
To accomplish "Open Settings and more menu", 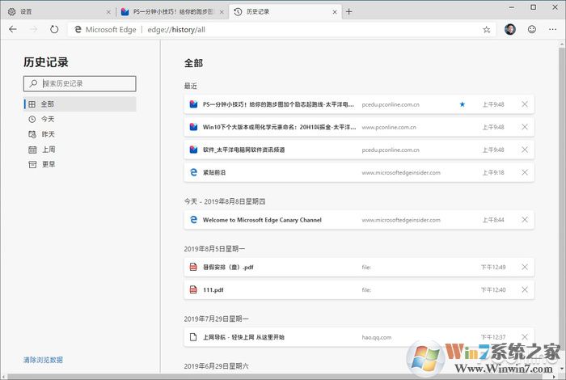I will click(552, 29).
